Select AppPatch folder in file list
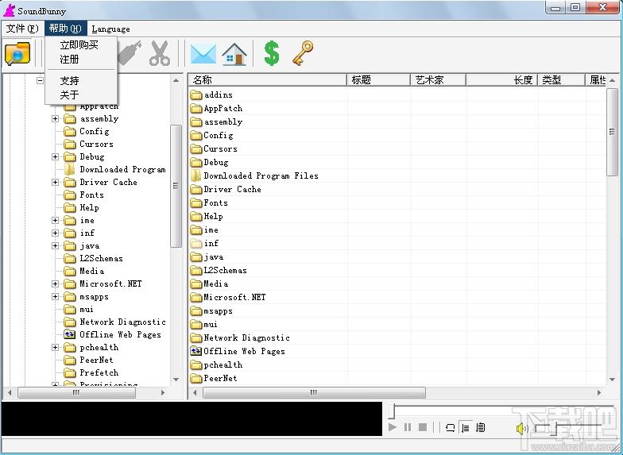 222,108
